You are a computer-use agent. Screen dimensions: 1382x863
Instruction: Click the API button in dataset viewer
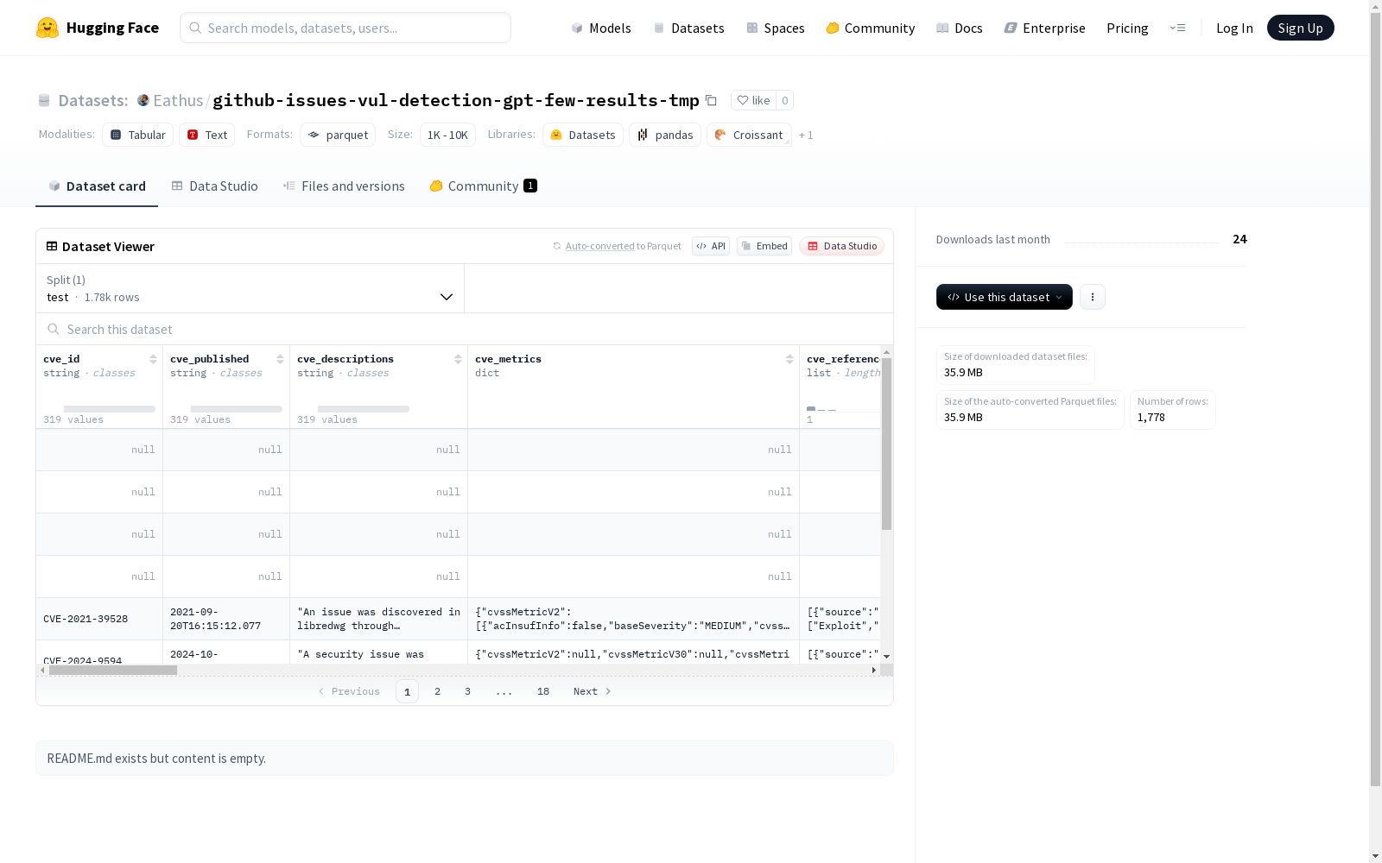pyautogui.click(x=711, y=246)
